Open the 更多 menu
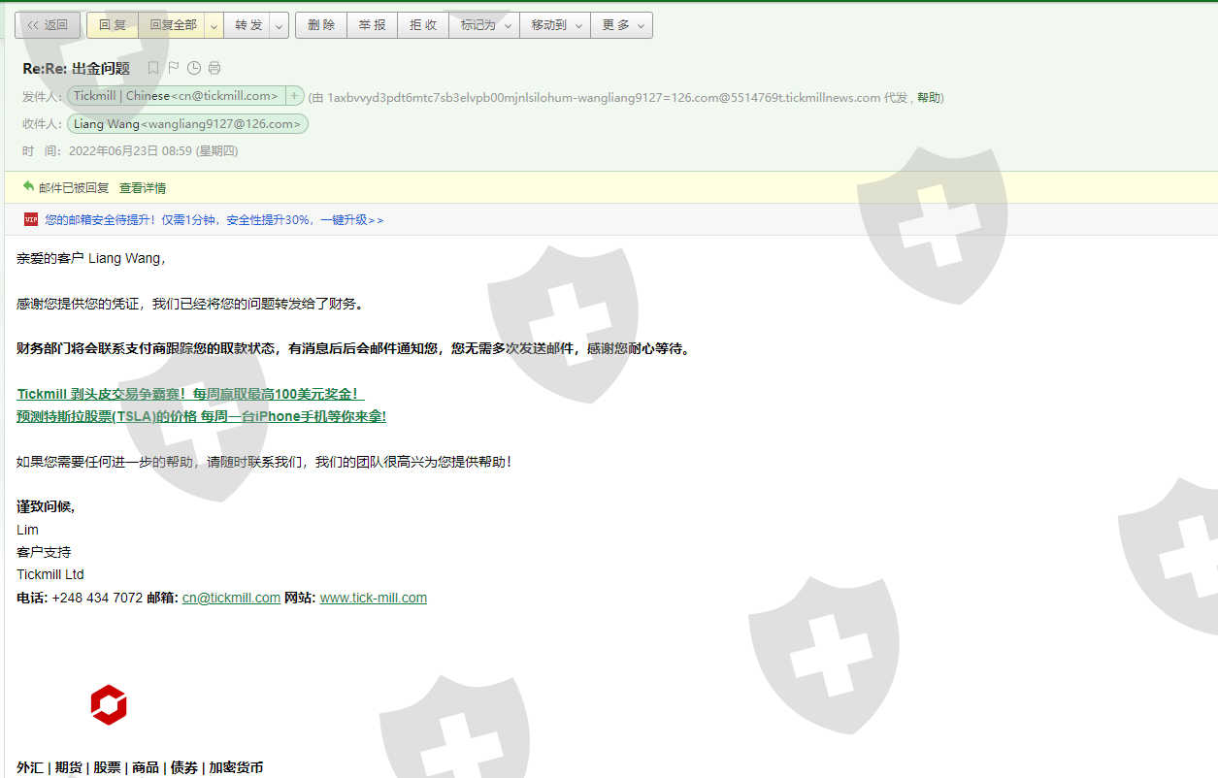Image resolution: width=1218 pixels, height=778 pixels. [621, 25]
